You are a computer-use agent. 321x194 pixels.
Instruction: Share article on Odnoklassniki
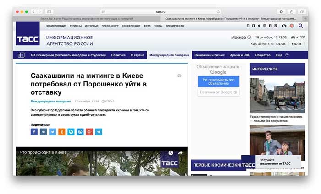[x=61, y=132]
